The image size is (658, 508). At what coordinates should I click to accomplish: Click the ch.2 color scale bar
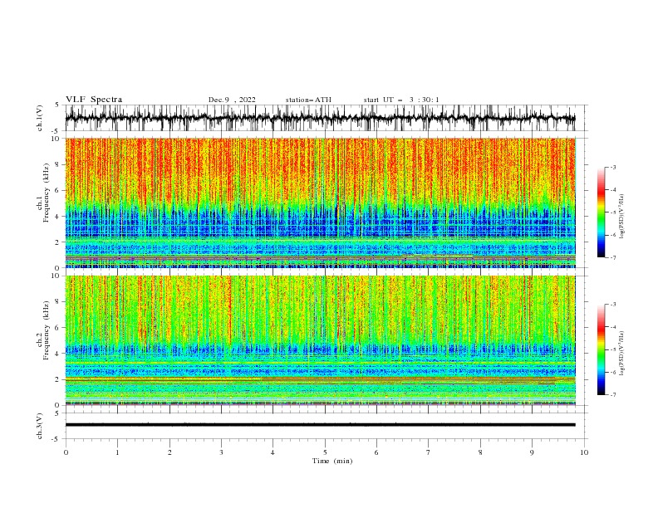click(x=601, y=349)
